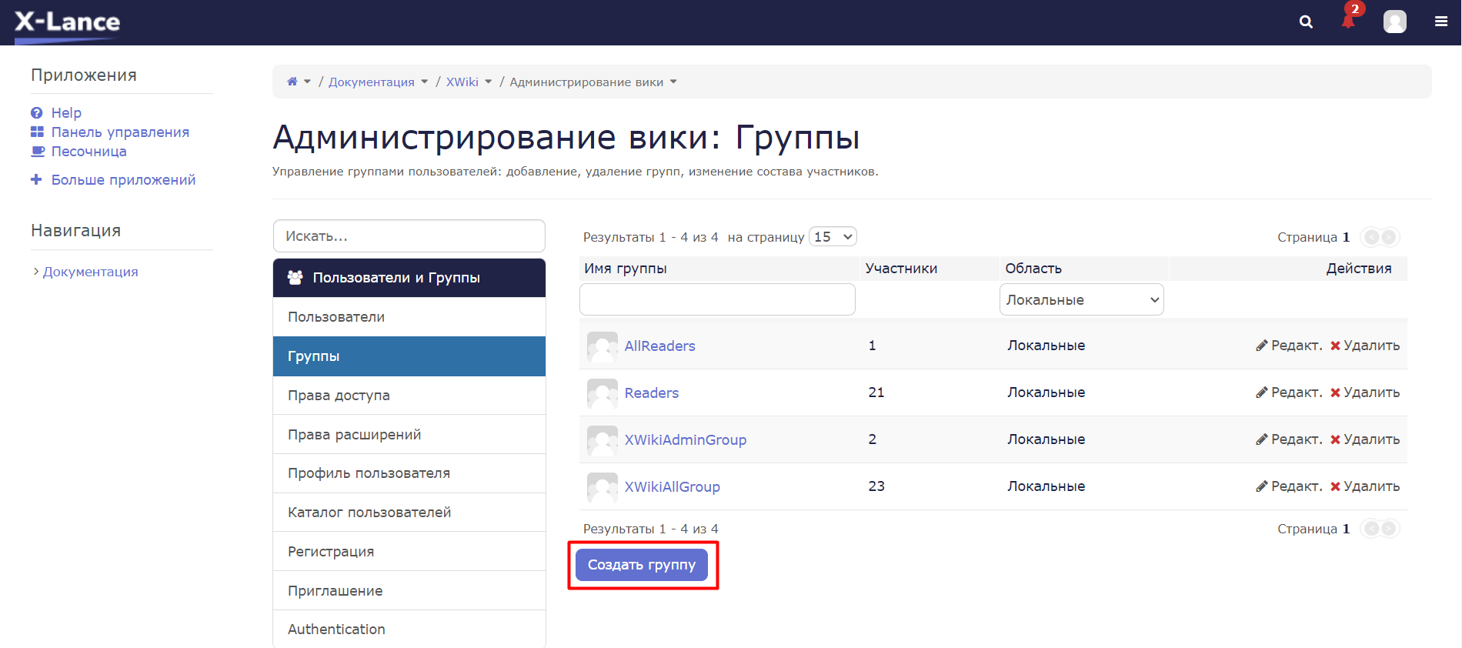The width and height of the screenshot is (1462, 648).
Task: Open the Каталог пользователей section
Action: pyautogui.click(x=409, y=513)
